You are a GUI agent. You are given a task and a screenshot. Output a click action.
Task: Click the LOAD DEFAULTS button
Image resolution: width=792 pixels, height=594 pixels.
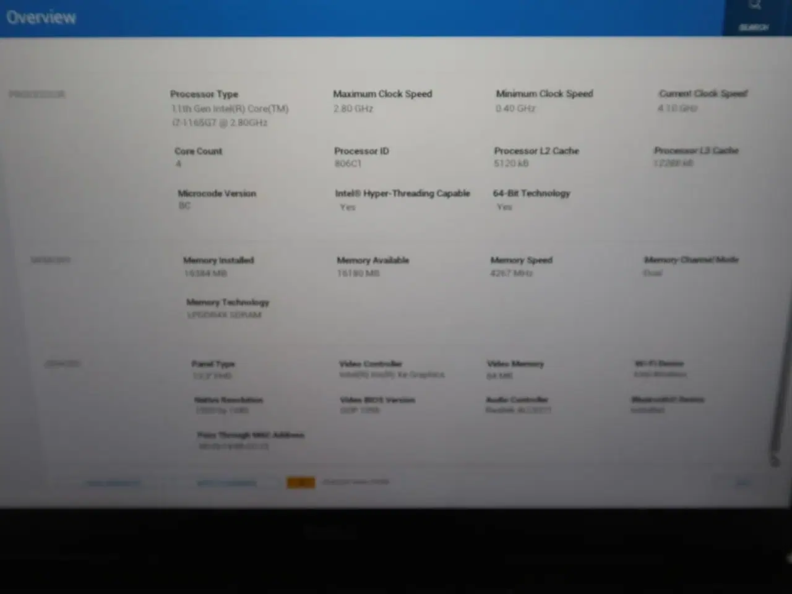(x=113, y=482)
